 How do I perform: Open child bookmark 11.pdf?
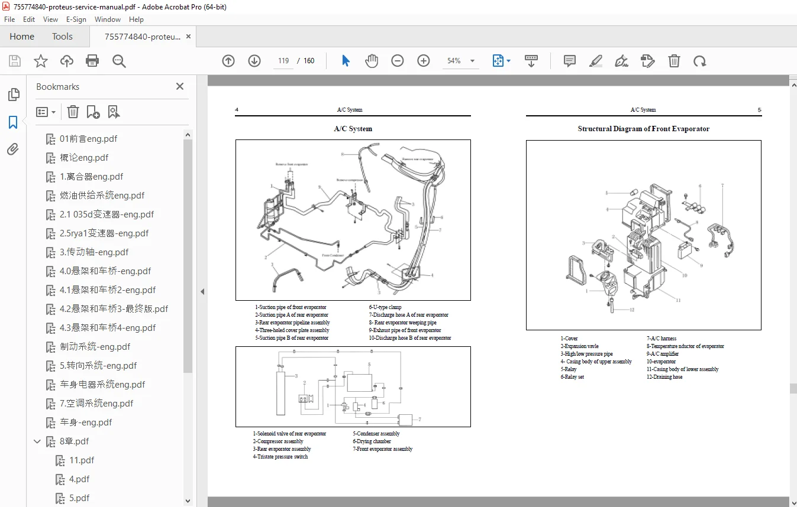pyautogui.click(x=82, y=460)
